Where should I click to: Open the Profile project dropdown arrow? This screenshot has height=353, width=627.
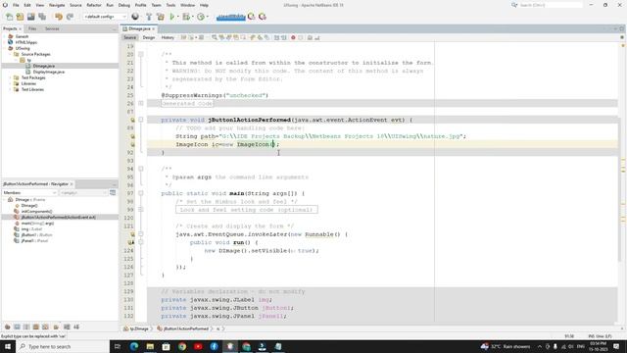207,17
